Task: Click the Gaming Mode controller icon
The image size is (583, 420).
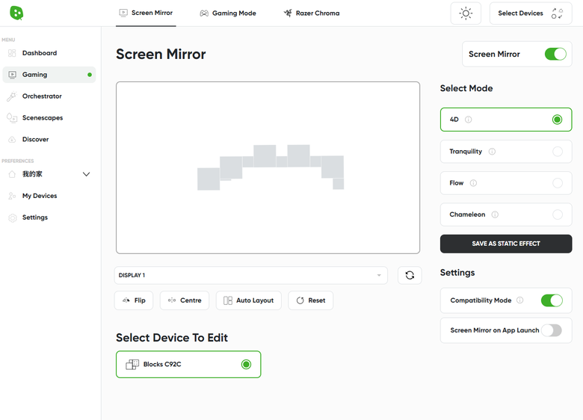Action: coord(204,13)
